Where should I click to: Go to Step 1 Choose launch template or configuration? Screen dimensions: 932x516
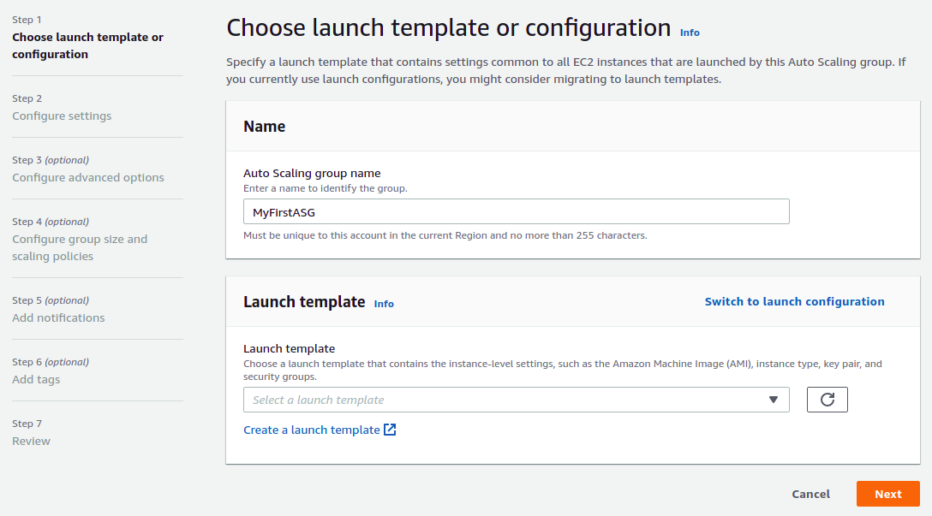(87, 45)
